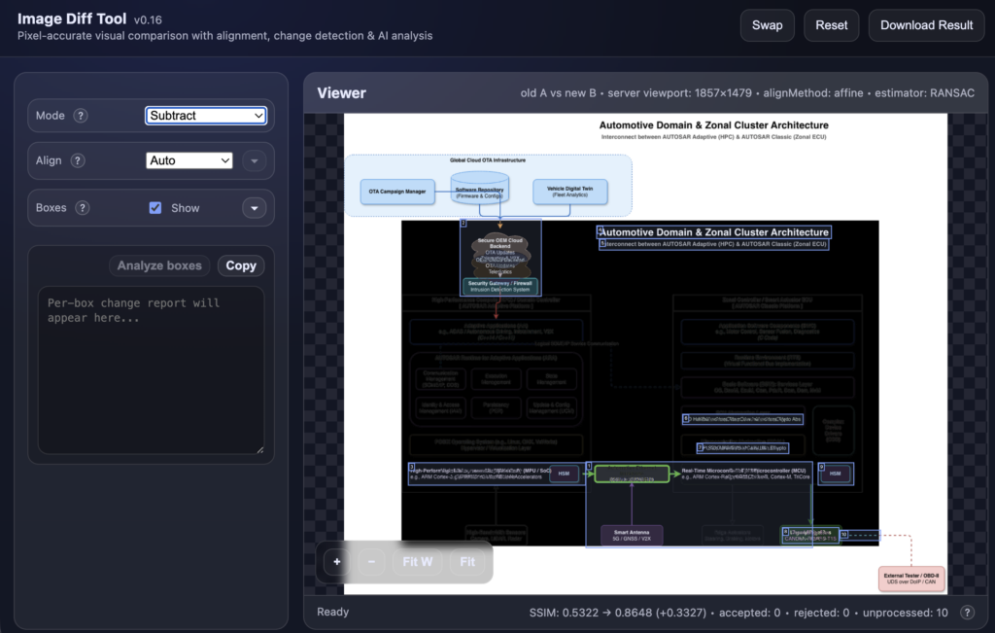Click the Swap button
This screenshot has width=995, height=633.
coord(768,25)
